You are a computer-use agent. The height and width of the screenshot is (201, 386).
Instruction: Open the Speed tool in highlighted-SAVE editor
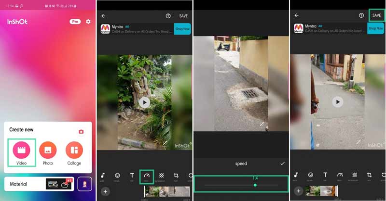(340, 176)
